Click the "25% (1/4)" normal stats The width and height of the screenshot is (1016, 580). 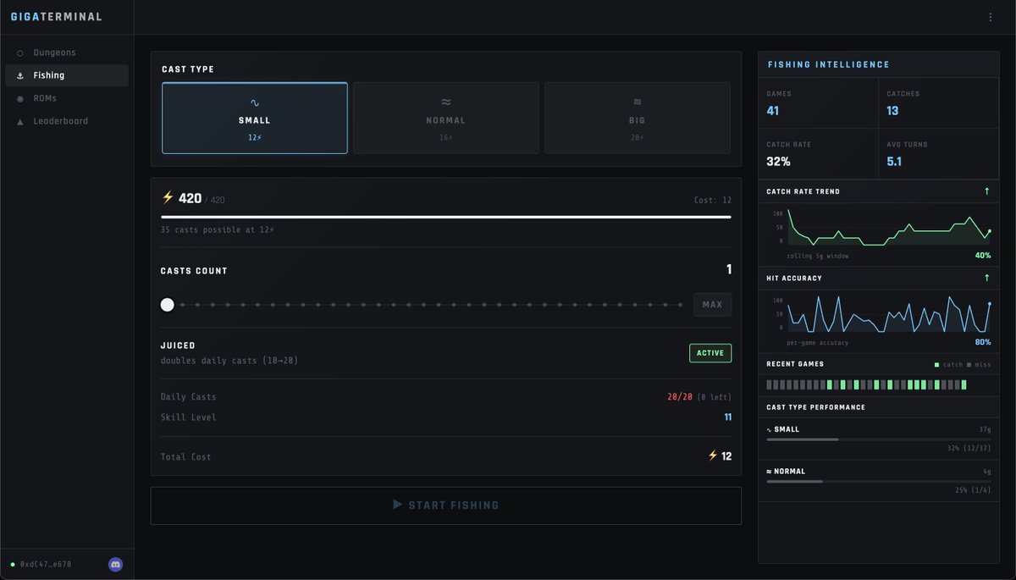click(x=972, y=490)
